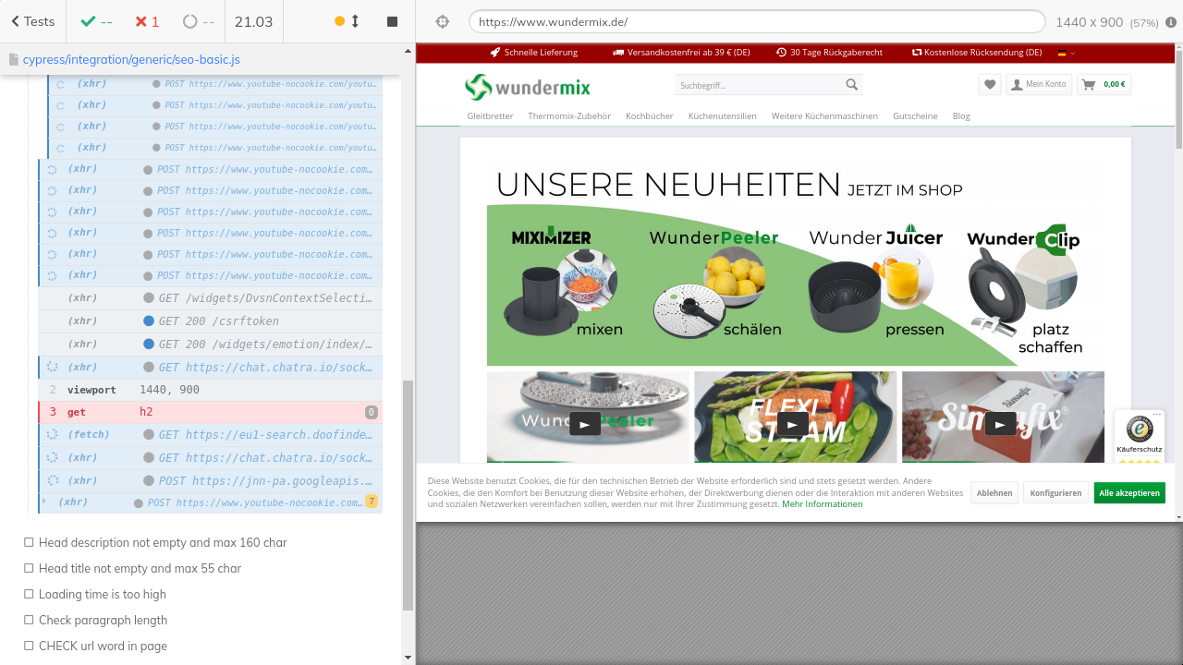Click the search magnifier icon
Image resolution: width=1183 pixels, height=665 pixels.
(x=851, y=85)
